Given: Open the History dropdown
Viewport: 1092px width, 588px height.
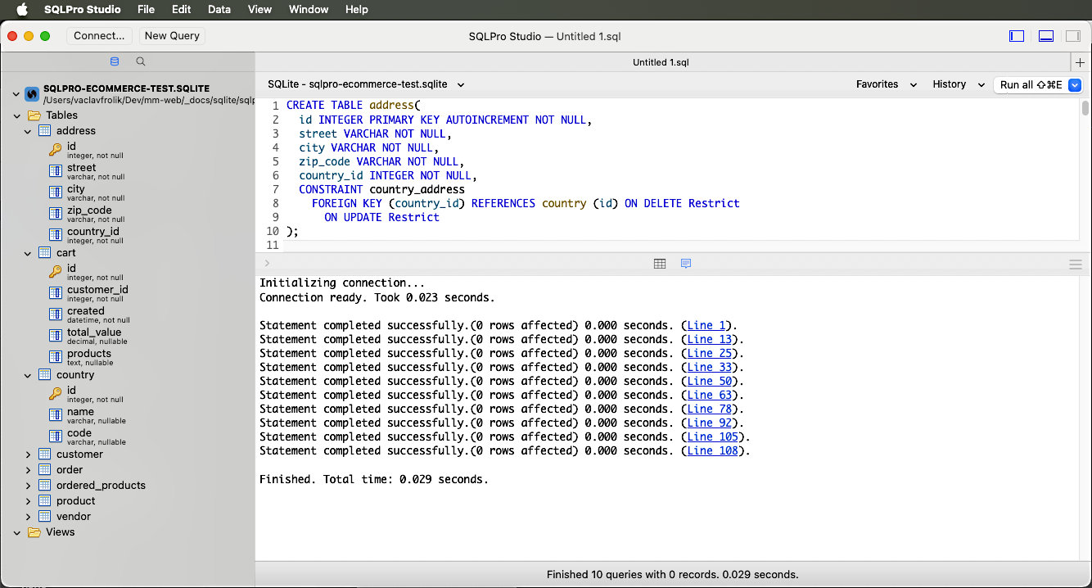Looking at the screenshot, I should pos(958,84).
